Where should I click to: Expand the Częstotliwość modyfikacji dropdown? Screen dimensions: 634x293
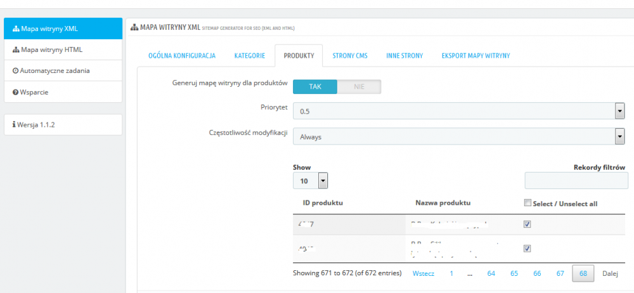(458, 137)
